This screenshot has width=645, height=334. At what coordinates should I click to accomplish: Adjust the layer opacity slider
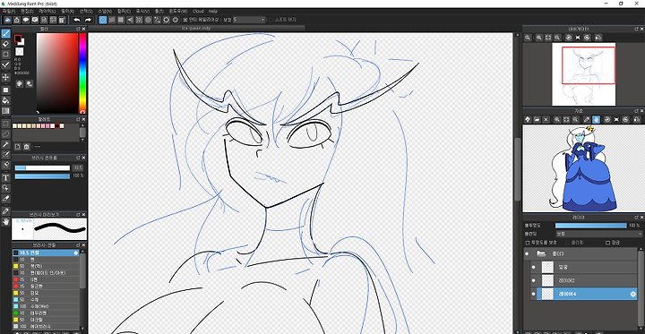[591, 226]
